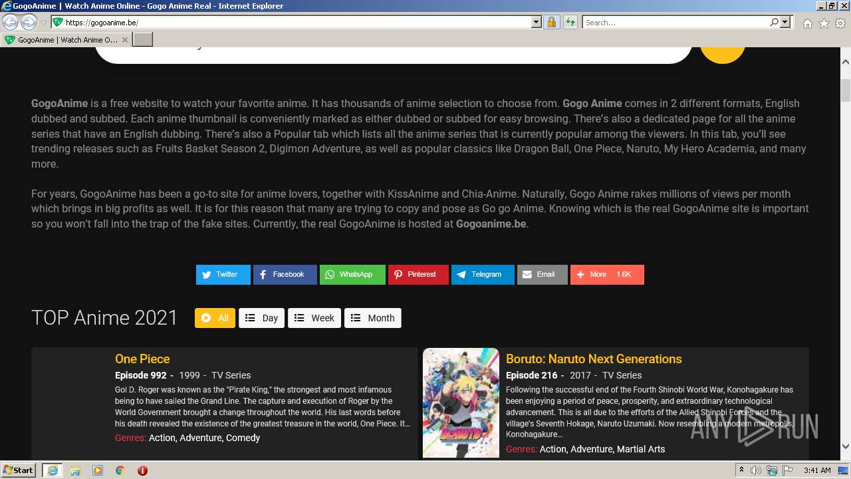This screenshot has width=851, height=479.
Task: Open the network tray icon
Action: (x=772, y=470)
